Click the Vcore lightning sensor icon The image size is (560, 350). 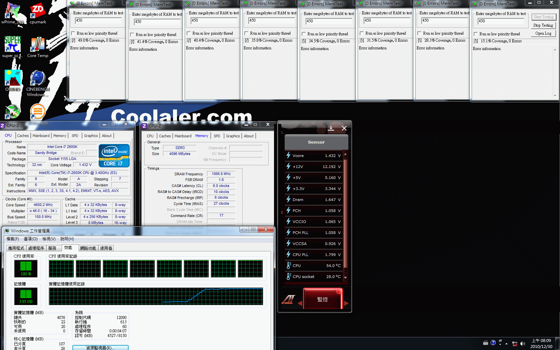pos(288,155)
